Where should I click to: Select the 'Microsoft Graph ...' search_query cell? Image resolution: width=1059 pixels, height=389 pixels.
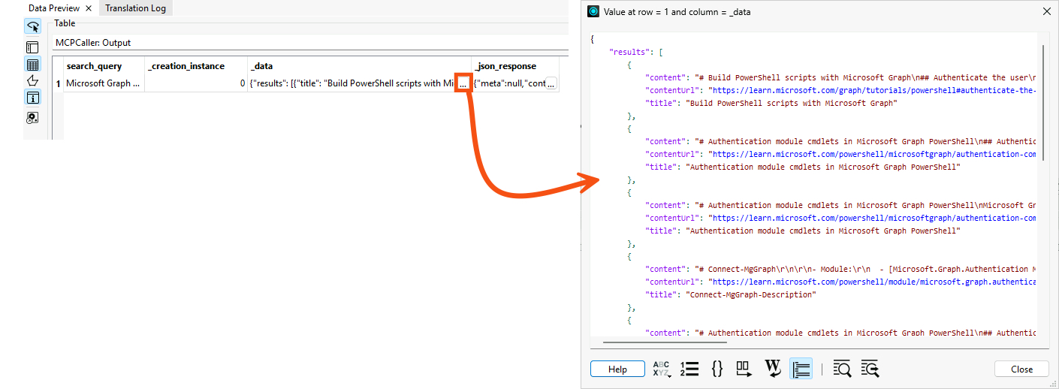[x=104, y=83]
